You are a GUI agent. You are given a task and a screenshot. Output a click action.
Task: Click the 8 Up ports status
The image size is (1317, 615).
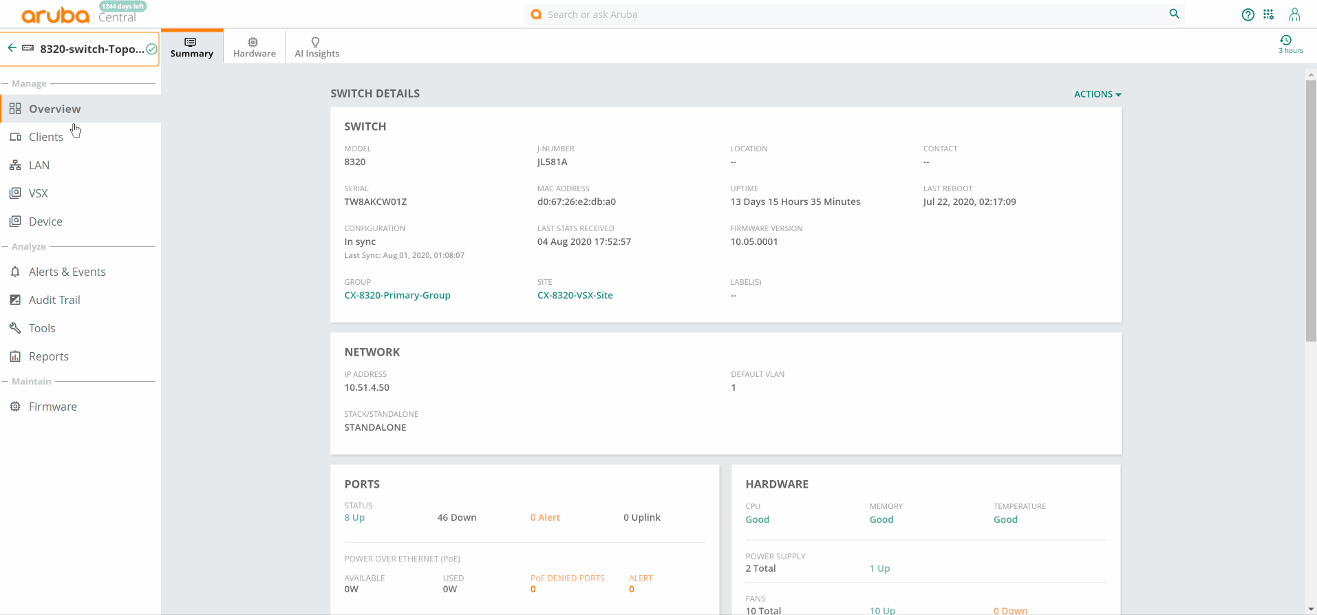point(354,517)
